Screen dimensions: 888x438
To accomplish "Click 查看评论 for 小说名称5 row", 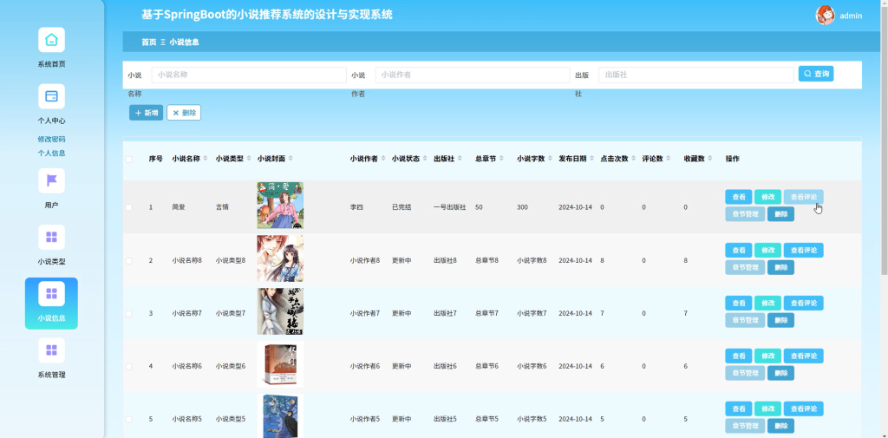I will [x=804, y=409].
